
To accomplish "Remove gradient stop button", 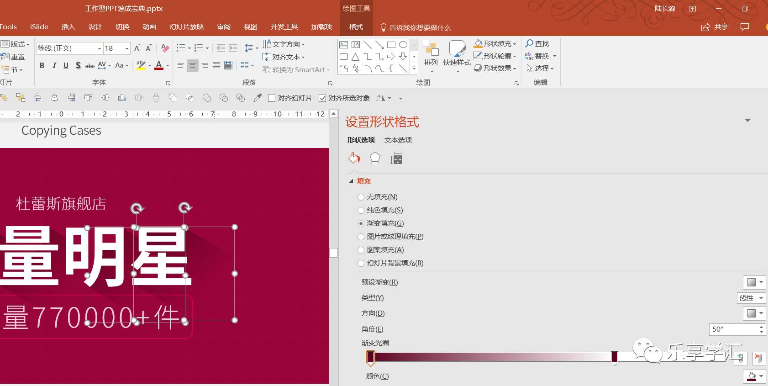I will click(x=758, y=358).
